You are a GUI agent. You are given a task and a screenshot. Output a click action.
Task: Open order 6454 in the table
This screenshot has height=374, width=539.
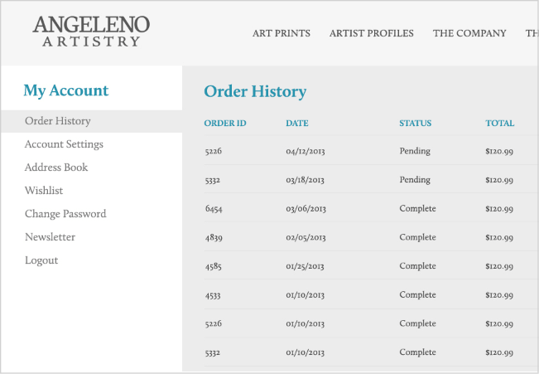click(371, 208)
